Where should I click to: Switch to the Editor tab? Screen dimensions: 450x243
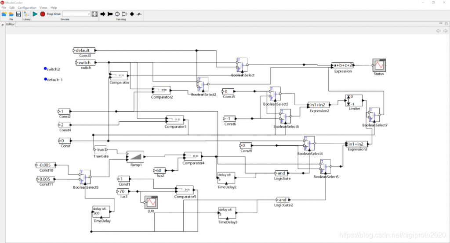[x=11, y=25]
